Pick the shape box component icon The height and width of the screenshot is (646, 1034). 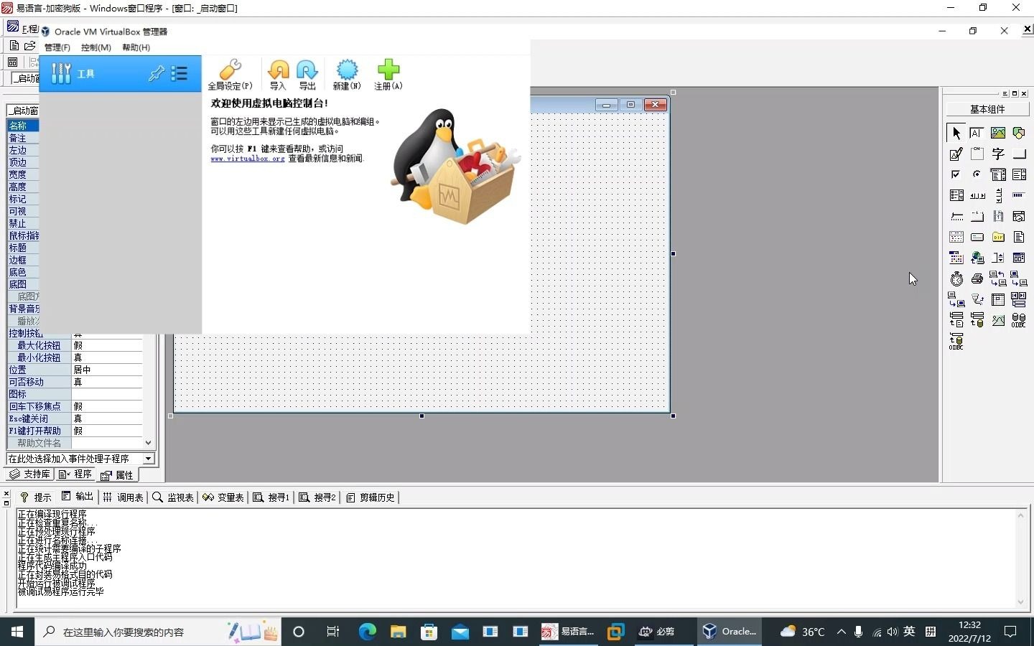[1019, 133]
